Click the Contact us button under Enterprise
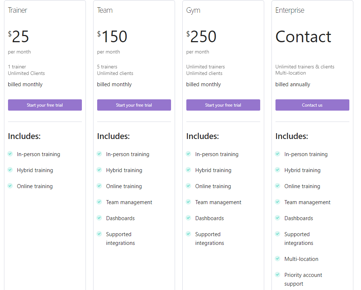 pyautogui.click(x=312, y=105)
